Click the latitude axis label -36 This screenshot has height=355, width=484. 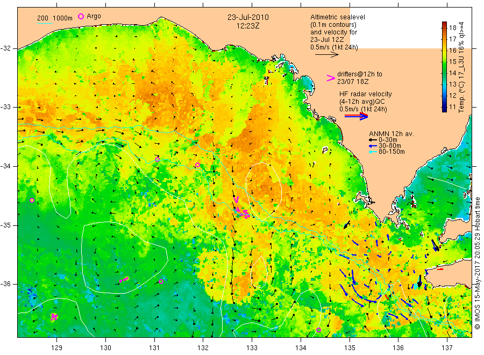click(x=6, y=284)
